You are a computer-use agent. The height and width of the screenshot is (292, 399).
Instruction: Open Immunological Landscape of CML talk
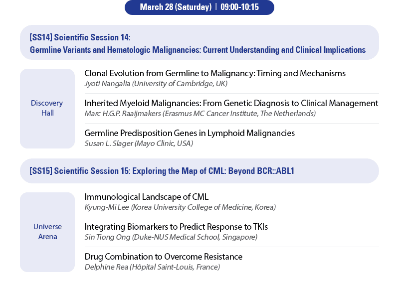[x=146, y=197]
